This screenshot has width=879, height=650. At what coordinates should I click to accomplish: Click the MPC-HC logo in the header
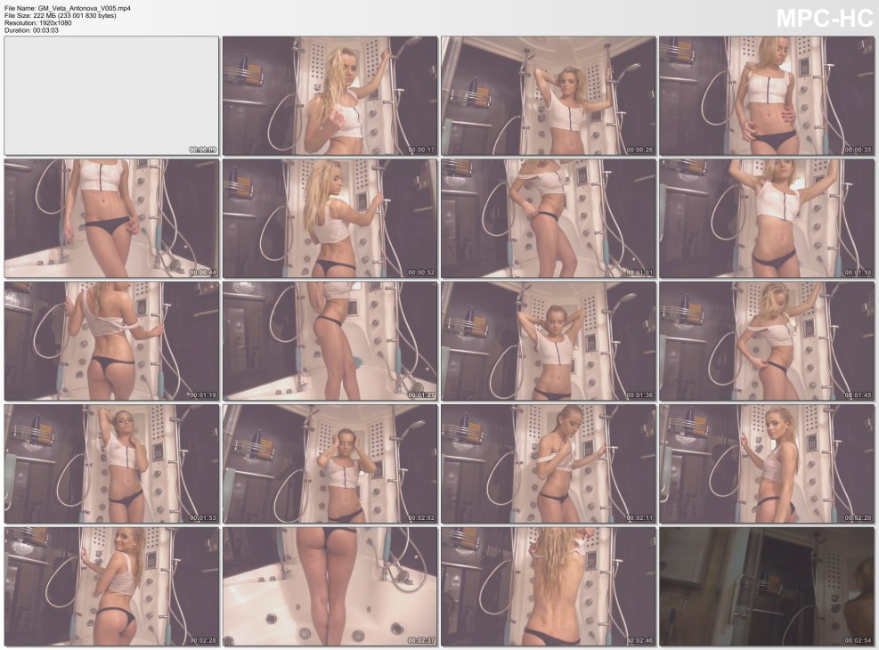pos(824,19)
